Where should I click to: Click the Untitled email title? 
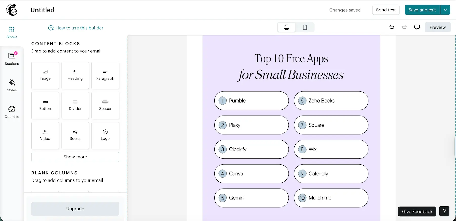pyautogui.click(x=43, y=10)
